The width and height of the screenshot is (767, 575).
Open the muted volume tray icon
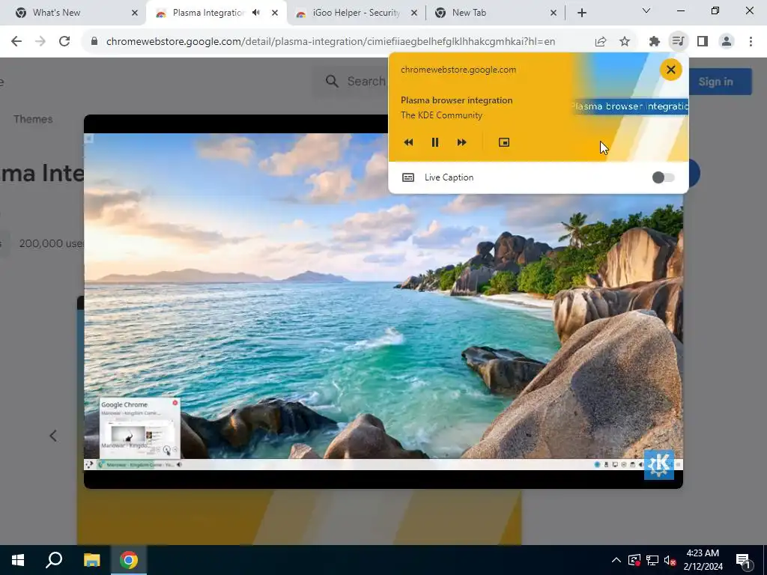click(x=670, y=560)
